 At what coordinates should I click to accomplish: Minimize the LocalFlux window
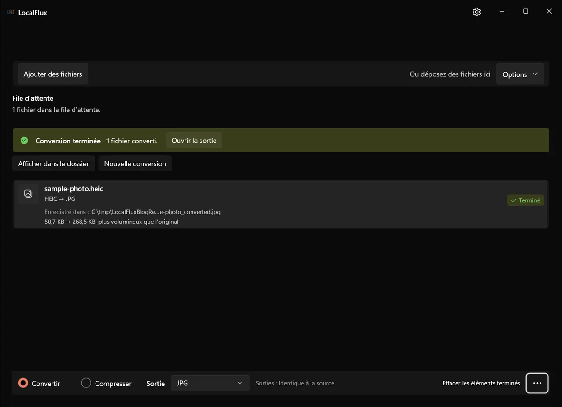coord(502,12)
